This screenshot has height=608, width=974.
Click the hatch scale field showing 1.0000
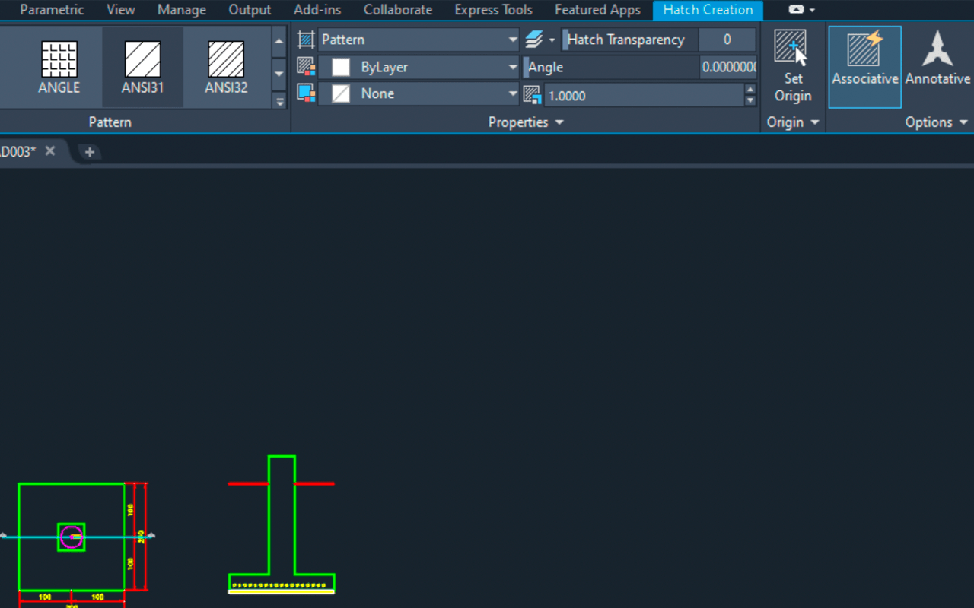[x=643, y=96]
